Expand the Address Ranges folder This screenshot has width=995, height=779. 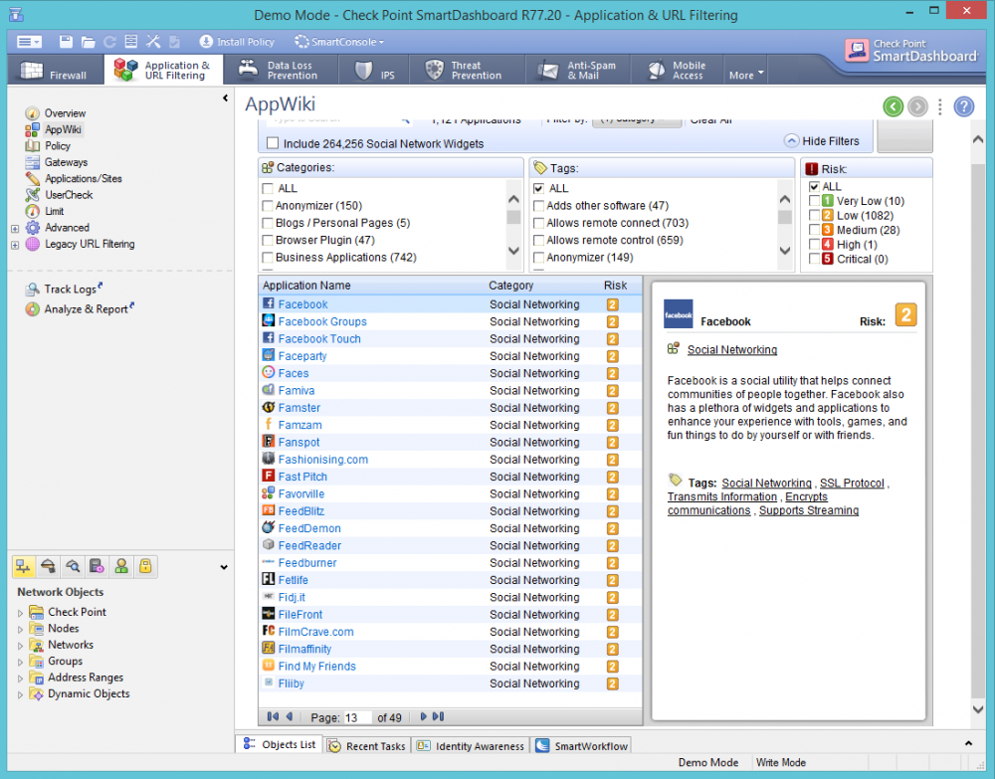(20, 679)
